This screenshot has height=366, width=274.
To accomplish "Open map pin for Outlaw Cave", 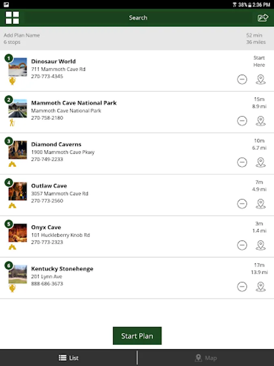I will (x=261, y=204).
